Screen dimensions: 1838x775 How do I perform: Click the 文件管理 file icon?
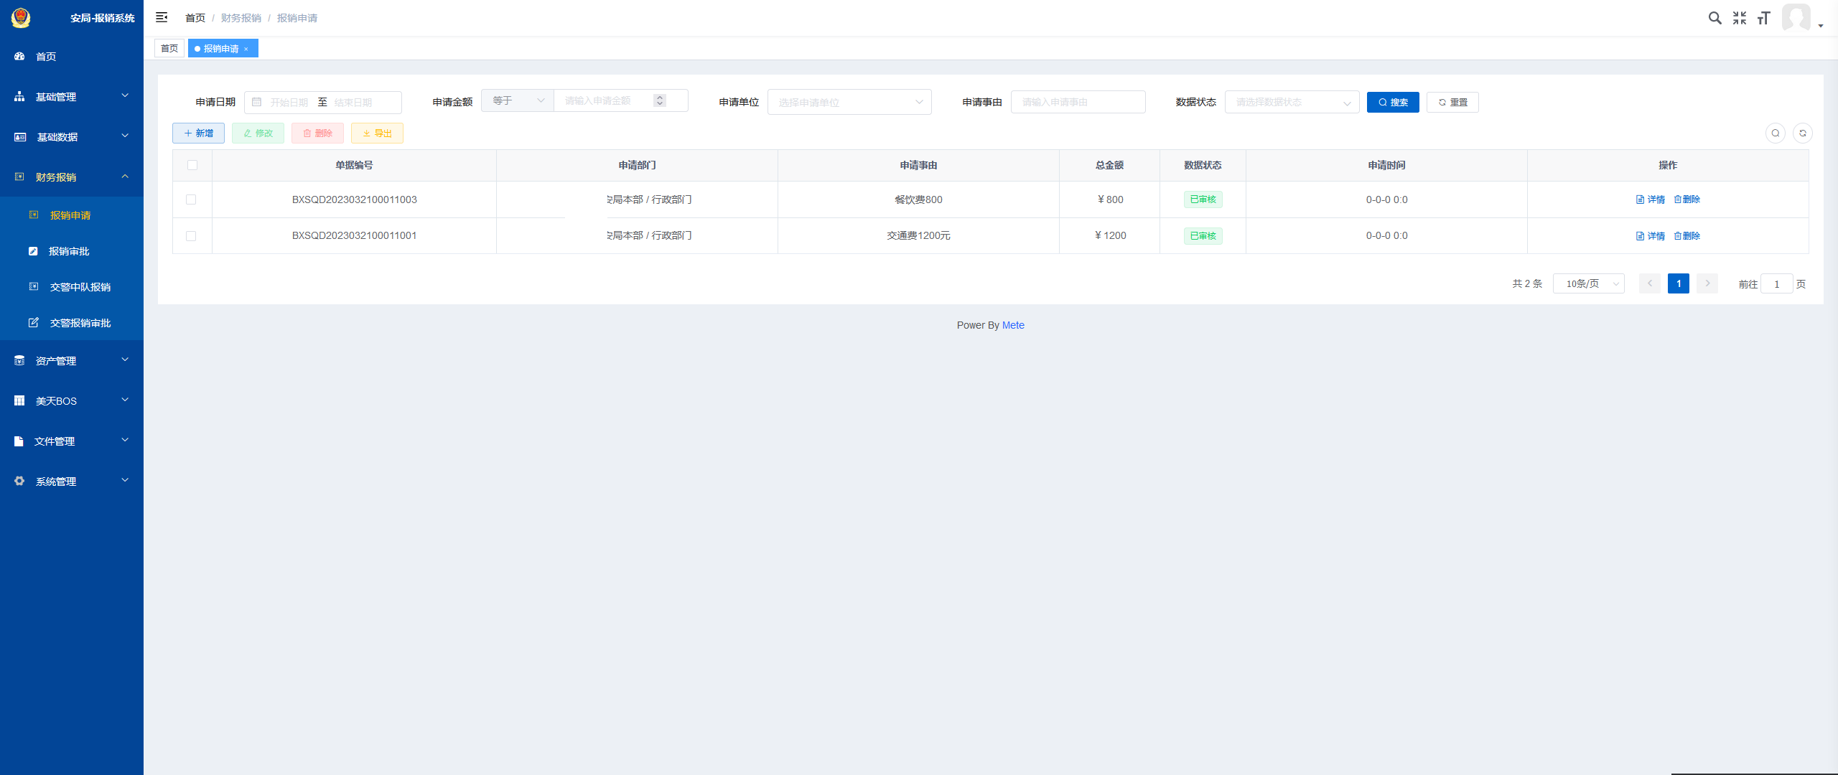(19, 441)
